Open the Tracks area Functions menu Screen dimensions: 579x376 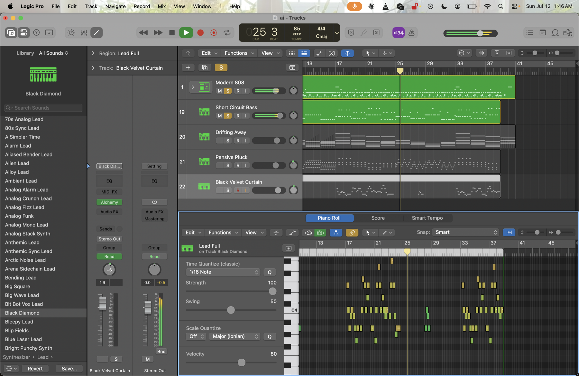(x=239, y=53)
